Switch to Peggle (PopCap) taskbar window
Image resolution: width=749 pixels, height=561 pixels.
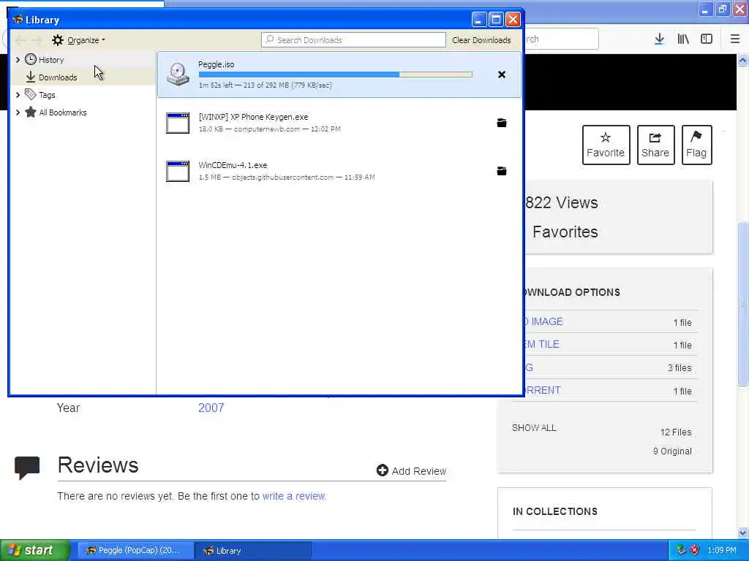[135, 550]
